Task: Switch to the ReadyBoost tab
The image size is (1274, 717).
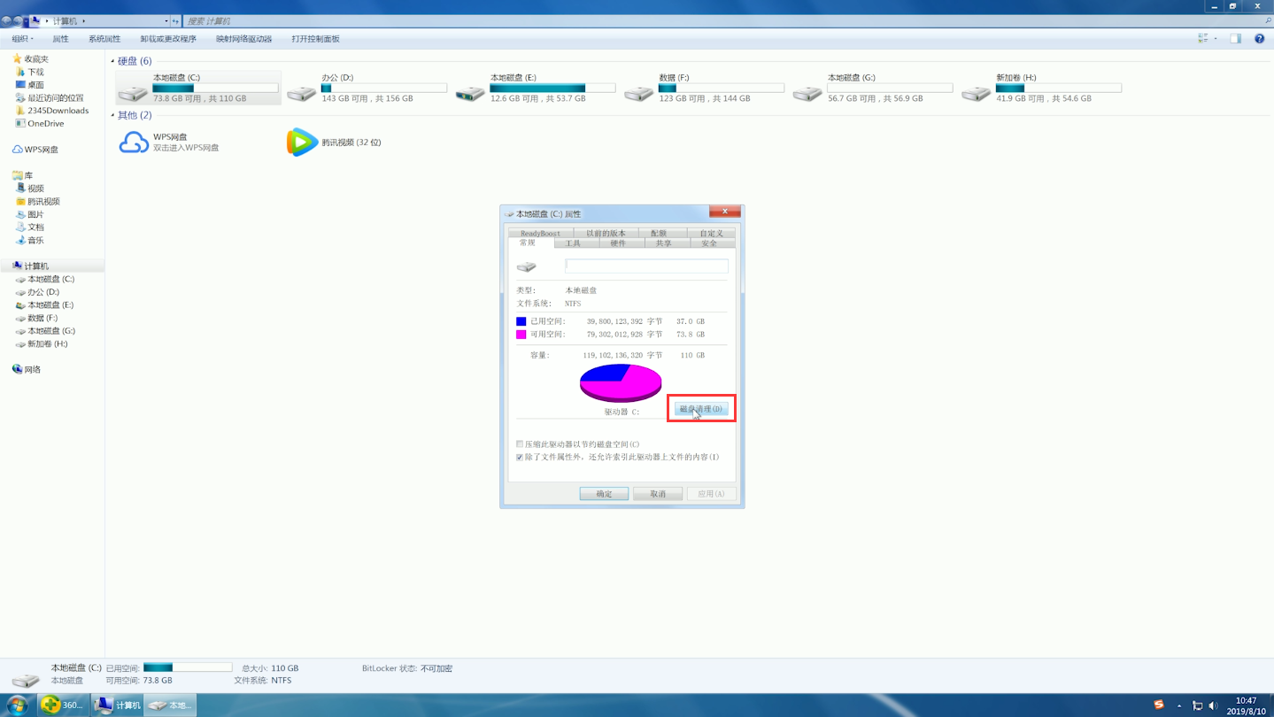Action: (540, 233)
